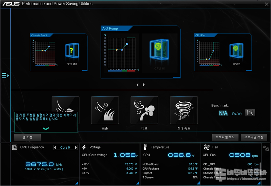Show previous fan card with left arrow
The image size is (271, 186).
pos(138,85)
